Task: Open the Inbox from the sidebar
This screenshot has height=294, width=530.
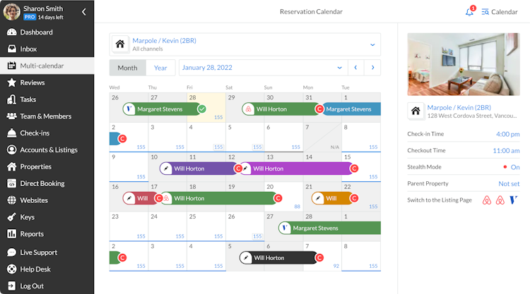Action: point(28,49)
